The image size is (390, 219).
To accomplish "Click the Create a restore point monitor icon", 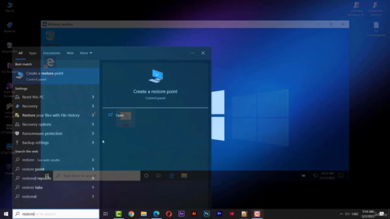I will click(x=156, y=76).
